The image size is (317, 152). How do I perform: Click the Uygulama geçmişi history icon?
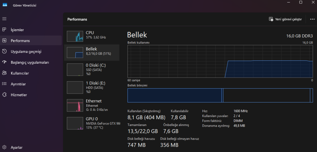pos(4,51)
